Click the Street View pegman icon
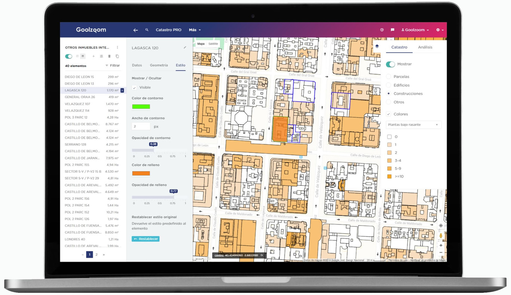 [x=441, y=236]
